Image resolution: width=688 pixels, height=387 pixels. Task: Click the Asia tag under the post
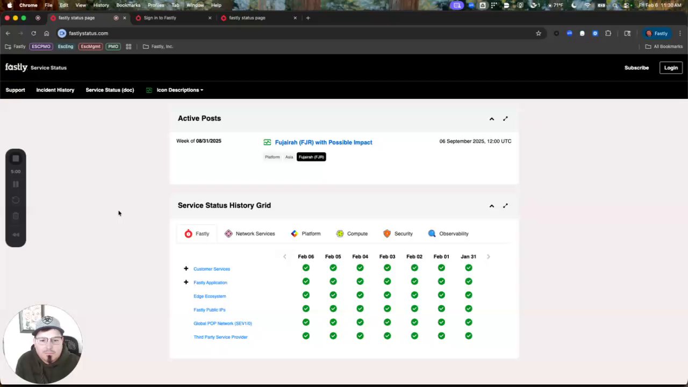pyautogui.click(x=289, y=157)
